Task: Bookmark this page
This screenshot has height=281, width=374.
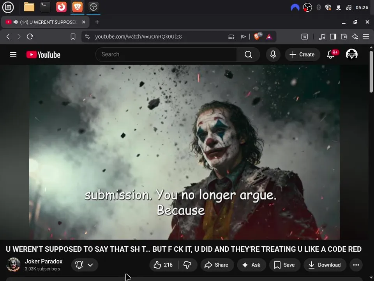Action: [73, 37]
